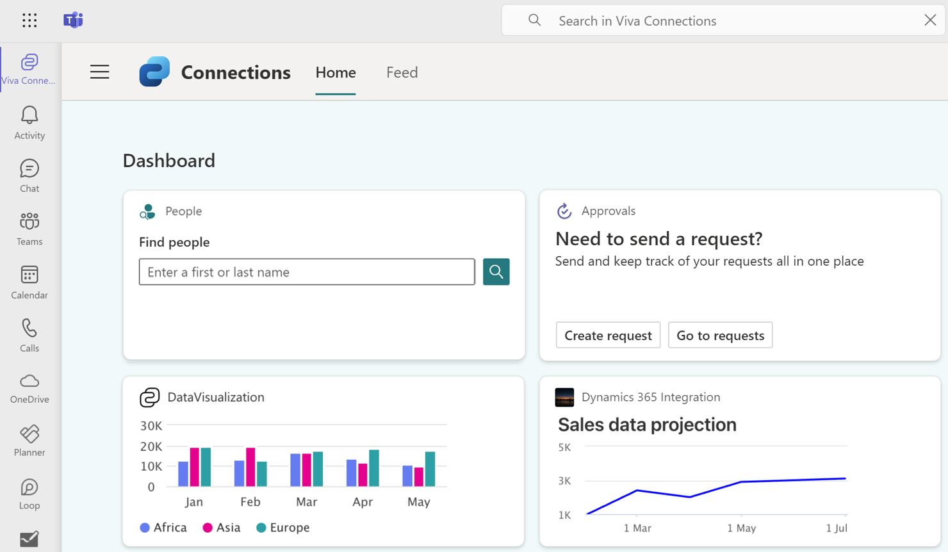
Task: Click the Go to requests button
Action: coord(720,335)
